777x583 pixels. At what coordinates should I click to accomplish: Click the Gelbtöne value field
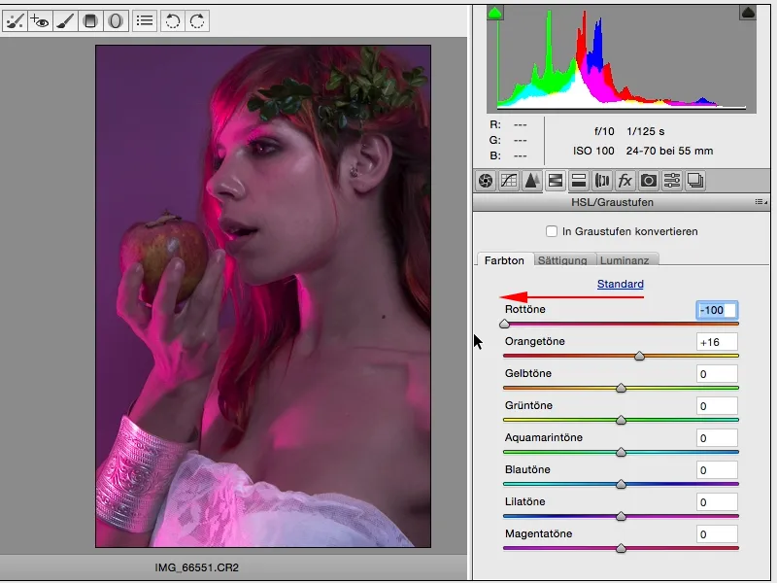tap(717, 374)
